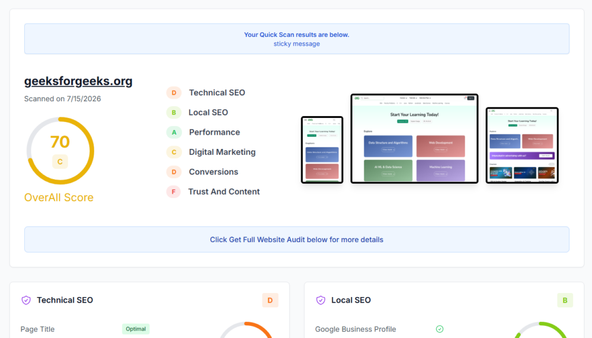Open the mobile screenshot preview thumbnail
This screenshot has height=338, width=592.
point(322,150)
